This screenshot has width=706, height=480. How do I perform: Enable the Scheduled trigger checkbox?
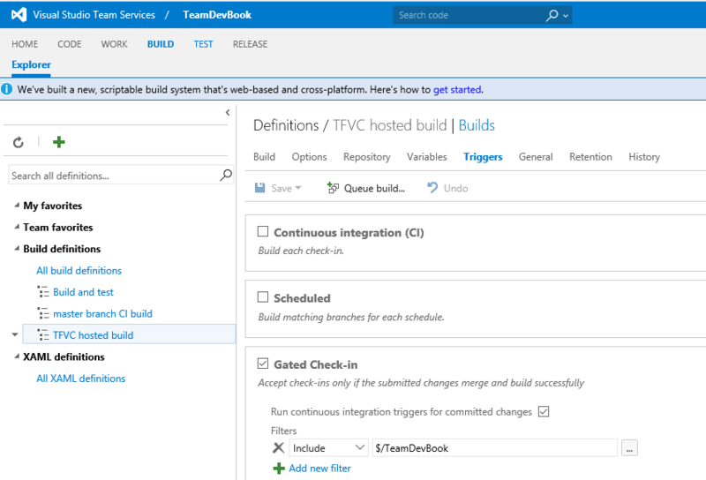(x=262, y=297)
